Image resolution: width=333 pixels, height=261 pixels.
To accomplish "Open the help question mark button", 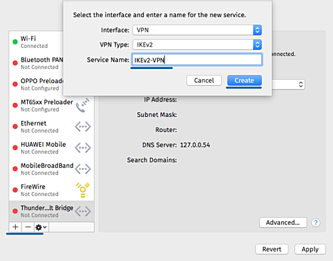I will [x=316, y=222].
